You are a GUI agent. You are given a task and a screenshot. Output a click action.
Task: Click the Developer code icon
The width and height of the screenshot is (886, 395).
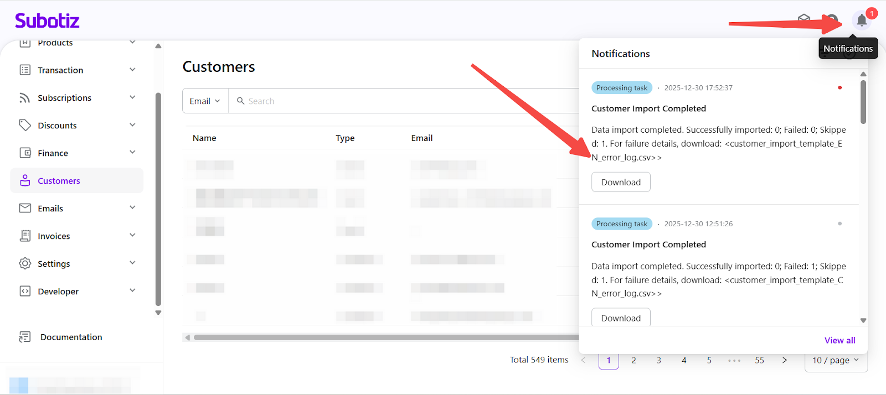pyautogui.click(x=25, y=291)
